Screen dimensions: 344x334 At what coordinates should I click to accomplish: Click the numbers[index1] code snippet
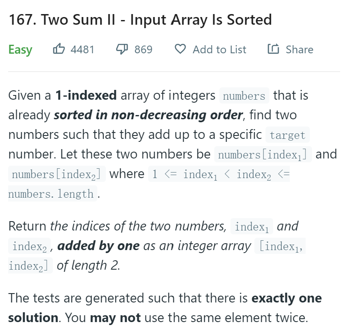[263, 154]
